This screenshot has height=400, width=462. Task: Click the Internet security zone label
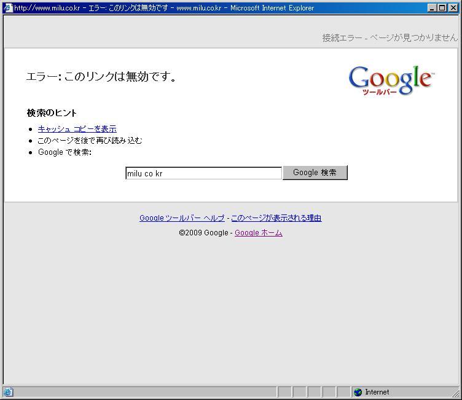pos(377,392)
